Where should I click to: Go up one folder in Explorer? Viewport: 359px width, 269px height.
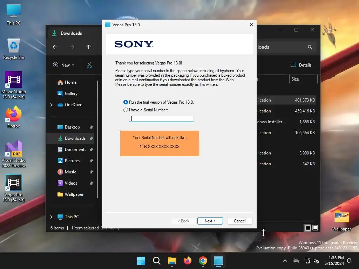click(x=89, y=47)
